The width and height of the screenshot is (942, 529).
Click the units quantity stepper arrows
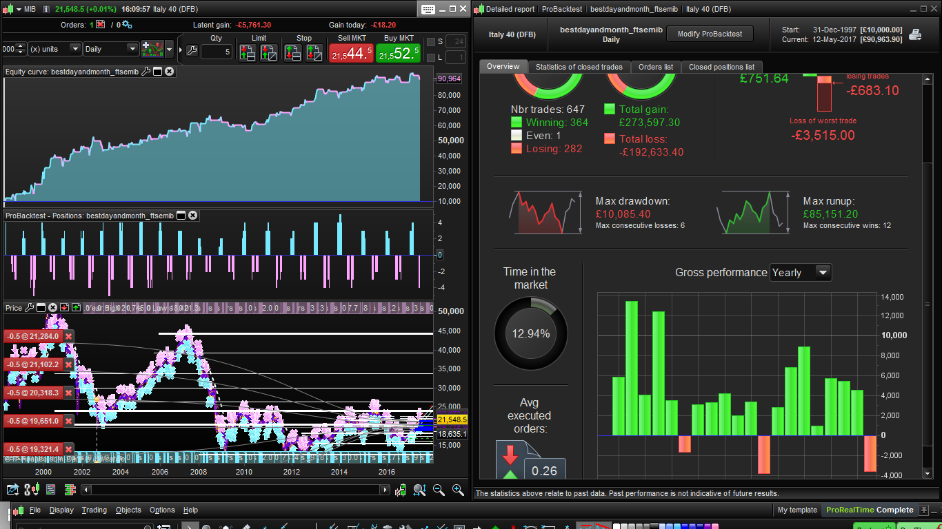click(x=21, y=49)
